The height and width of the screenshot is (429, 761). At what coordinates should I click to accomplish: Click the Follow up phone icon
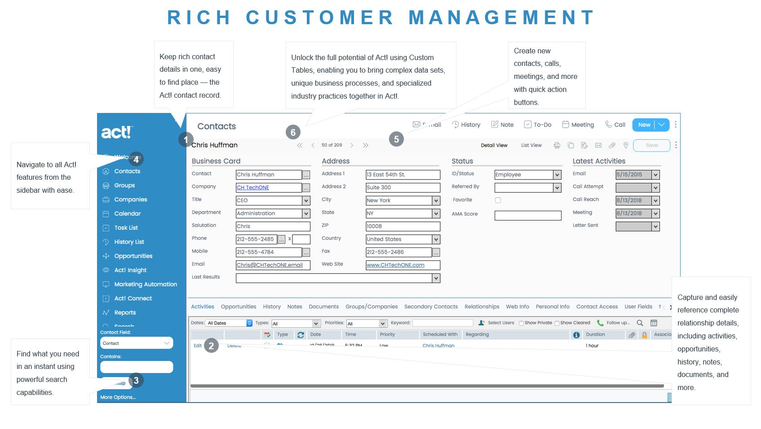(600, 323)
